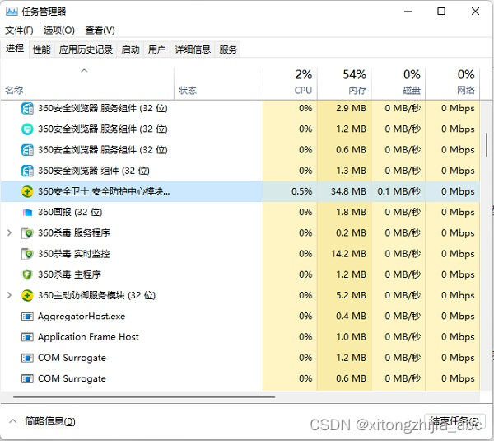
Task: Click the 360杀毒 主程序 shield icon
Action: click(27, 274)
